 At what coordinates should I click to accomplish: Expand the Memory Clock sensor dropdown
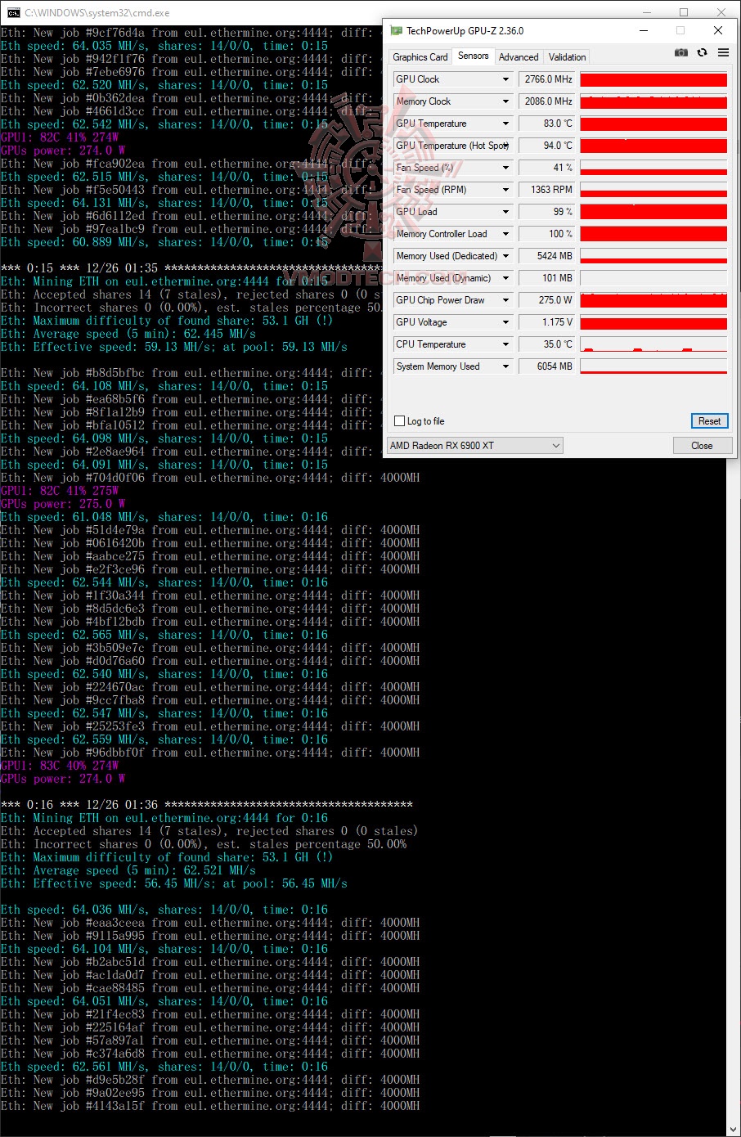505,101
